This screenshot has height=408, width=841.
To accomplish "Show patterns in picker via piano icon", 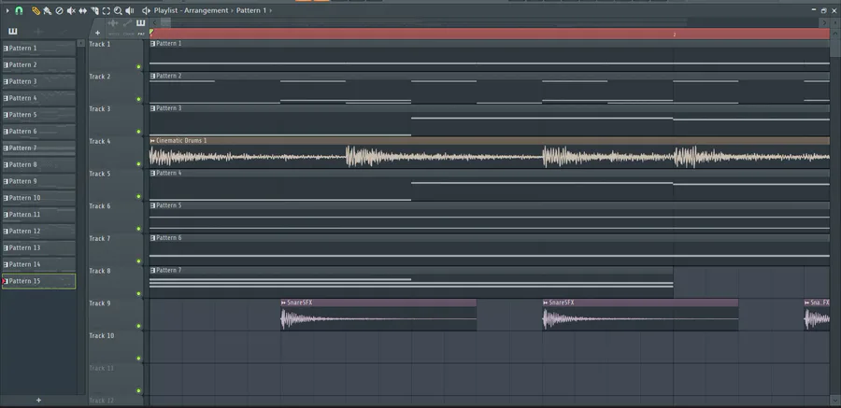I will 140,23.
